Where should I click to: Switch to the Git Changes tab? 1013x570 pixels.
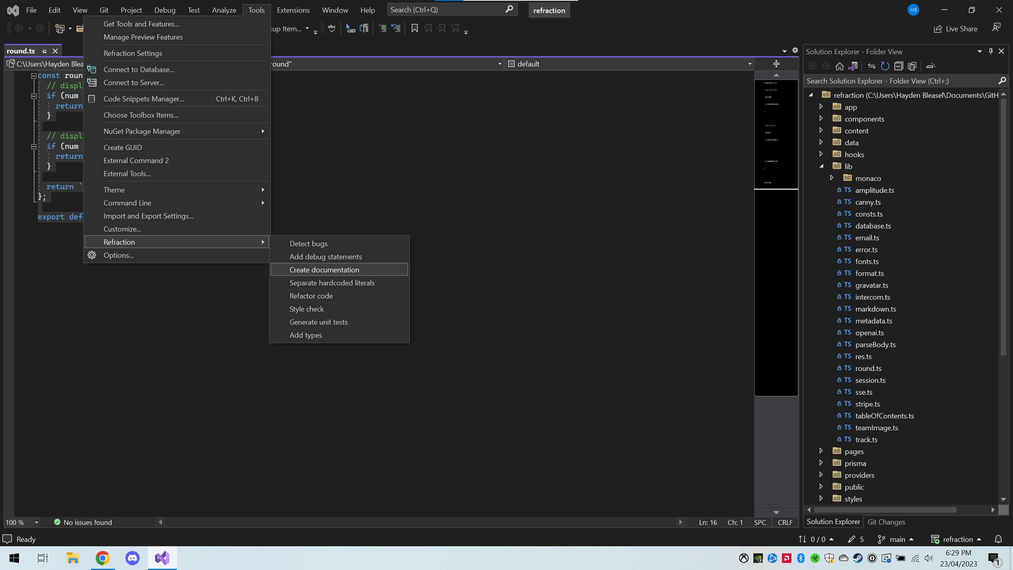[886, 522]
